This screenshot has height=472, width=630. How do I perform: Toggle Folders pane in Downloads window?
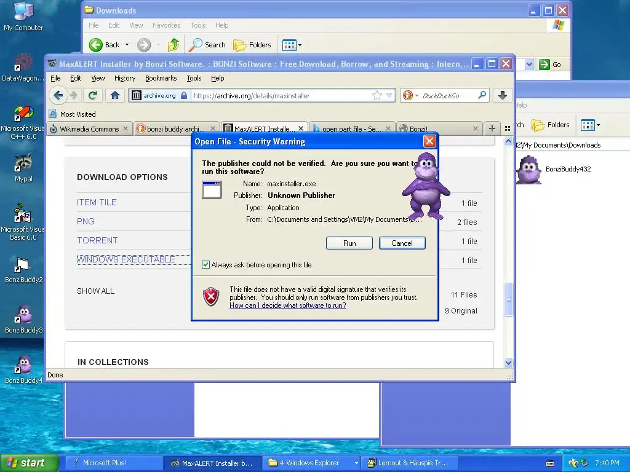pyautogui.click(x=252, y=44)
